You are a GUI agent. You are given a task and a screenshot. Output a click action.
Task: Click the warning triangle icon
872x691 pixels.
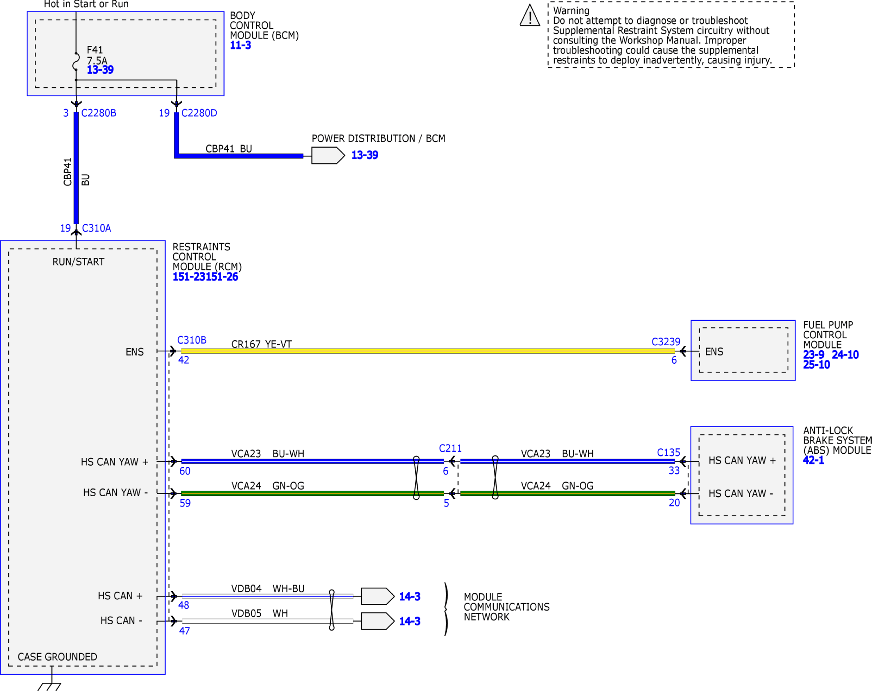pyautogui.click(x=530, y=16)
